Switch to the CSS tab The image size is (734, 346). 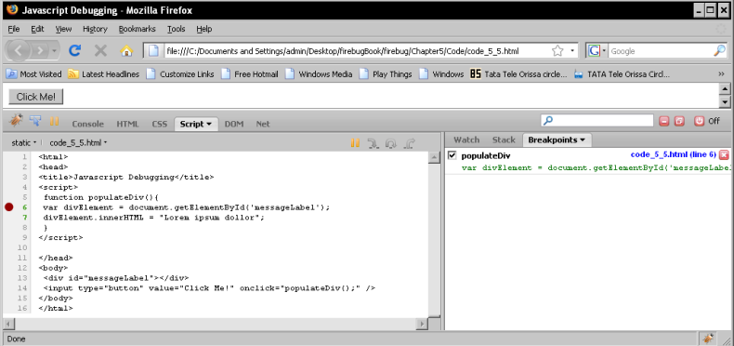pyautogui.click(x=159, y=125)
